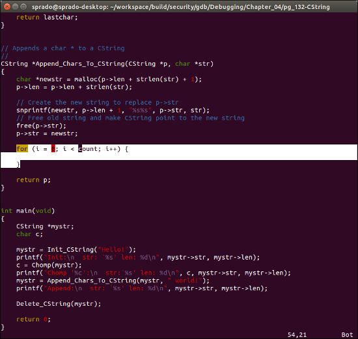Click the '// Free old string' comment
358x339 pixels.
point(130,118)
